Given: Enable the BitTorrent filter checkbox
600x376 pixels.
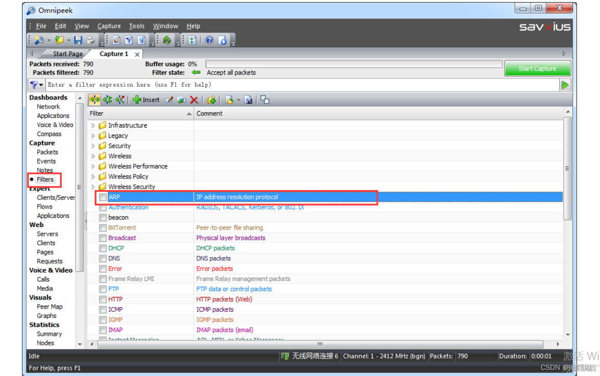Looking at the screenshot, I should click(x=103, y=228).
